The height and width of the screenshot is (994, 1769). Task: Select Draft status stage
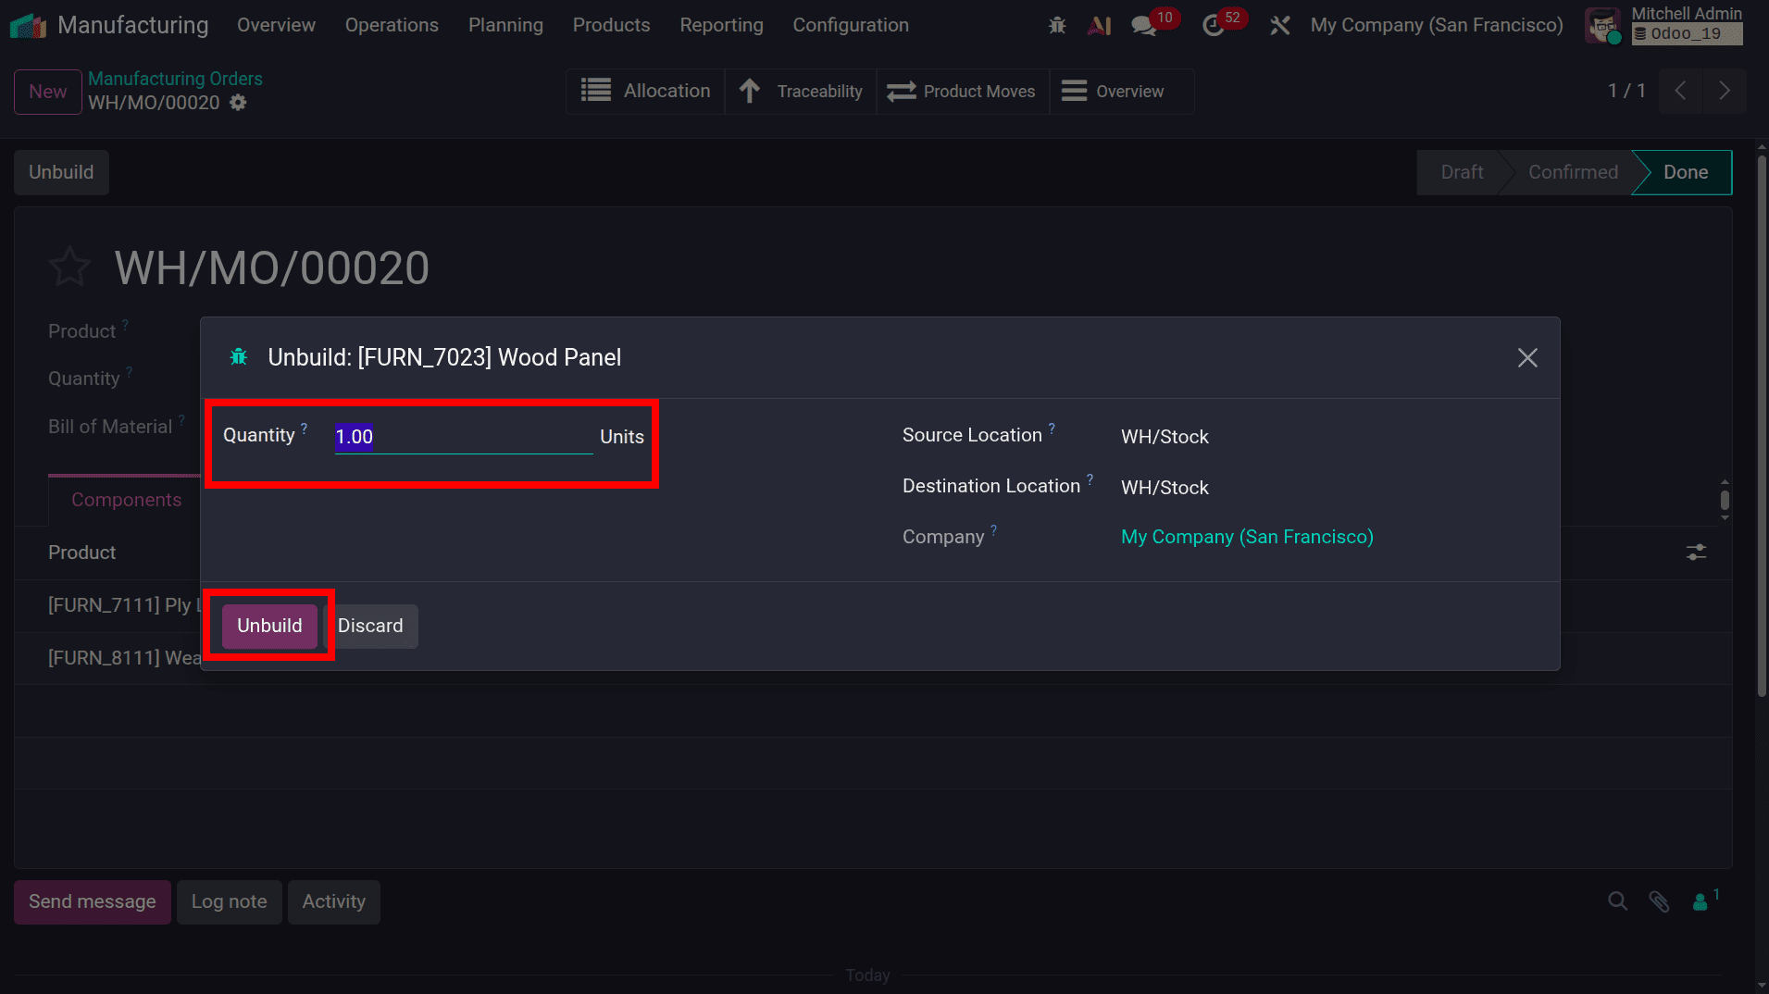pyautogui.click(x=1462, y=172)
